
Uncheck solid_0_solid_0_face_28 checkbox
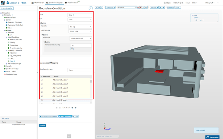[x=42, y=96]
